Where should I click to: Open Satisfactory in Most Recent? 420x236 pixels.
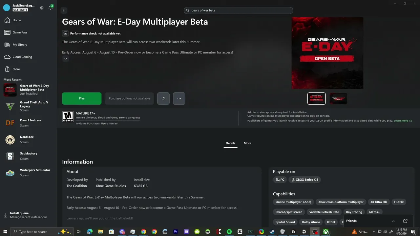[x=28, y=156]
